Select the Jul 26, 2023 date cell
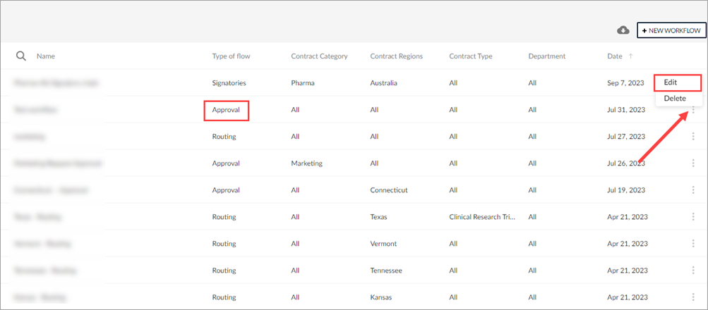 pyautogui.click(x=626, y=163)
